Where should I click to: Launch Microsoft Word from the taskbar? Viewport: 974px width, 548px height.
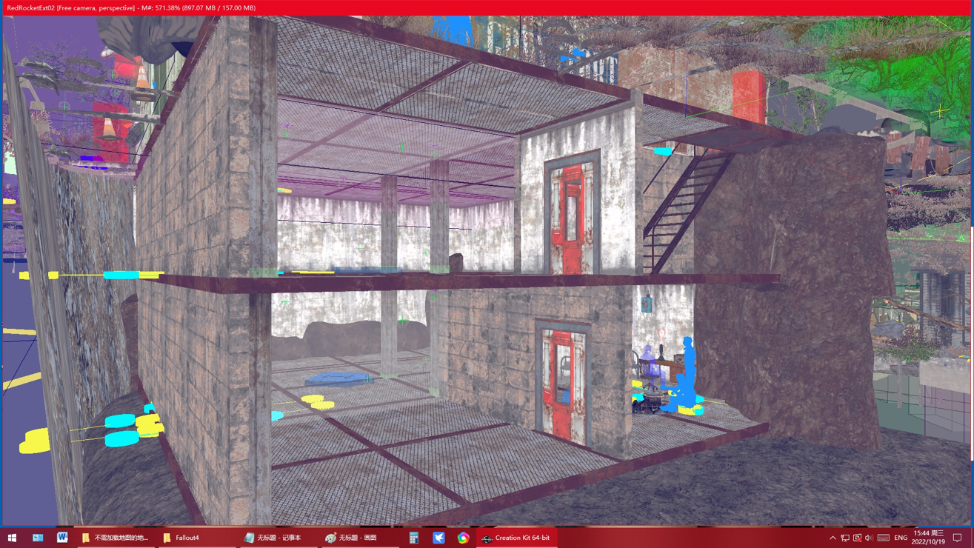click(62, 538)
